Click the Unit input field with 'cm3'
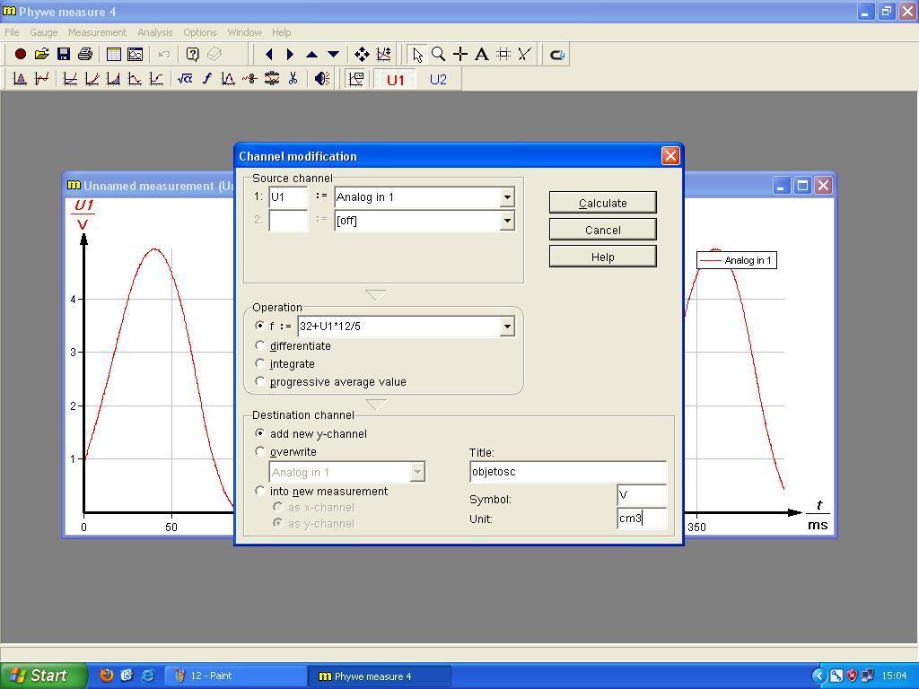 [x=641, y=519]
